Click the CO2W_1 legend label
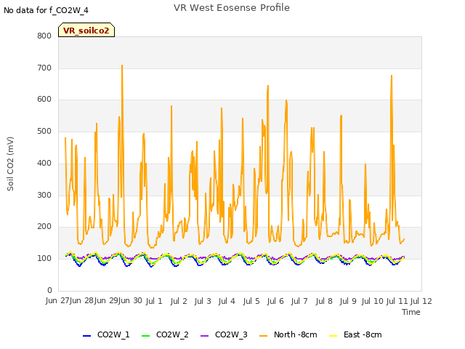The height and width of the screenshot is (349, 465). [x=113, y=334]
